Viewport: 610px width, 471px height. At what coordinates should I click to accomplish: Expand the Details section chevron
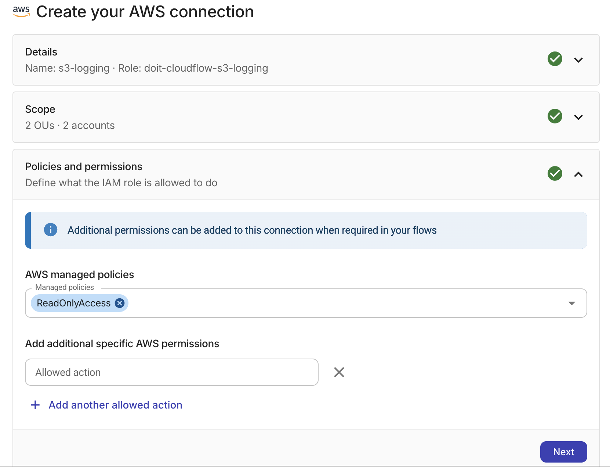click(x=578, y=60)
